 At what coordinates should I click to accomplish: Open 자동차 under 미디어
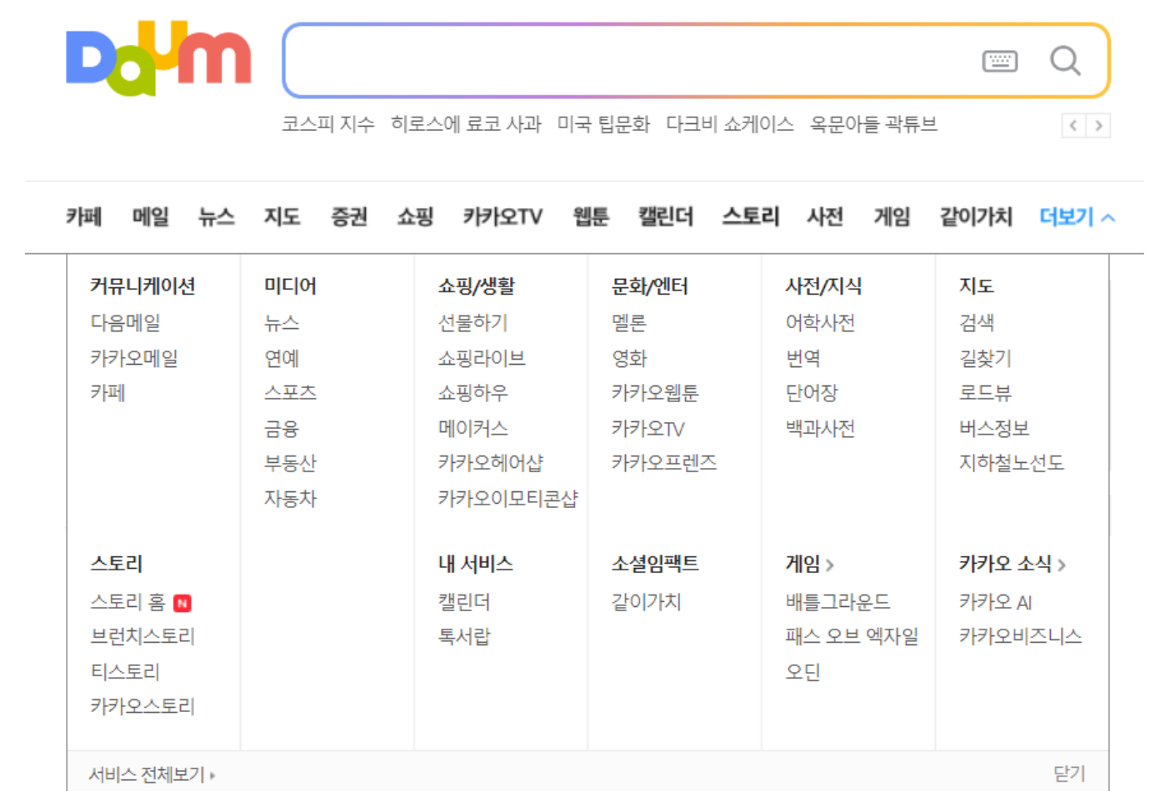tap(290, 499)
